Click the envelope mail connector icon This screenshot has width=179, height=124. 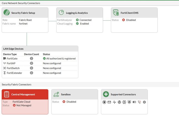tap(109, 102)
